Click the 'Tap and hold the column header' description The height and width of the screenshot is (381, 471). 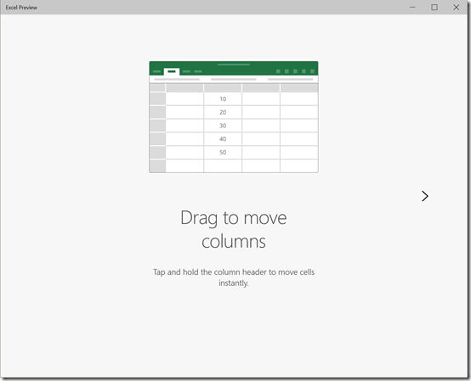(x=234, y=277)
